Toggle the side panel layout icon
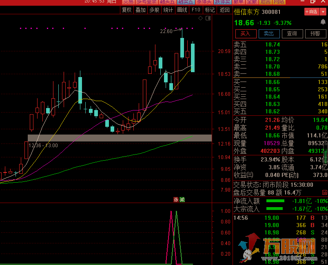 coord(208,18)
